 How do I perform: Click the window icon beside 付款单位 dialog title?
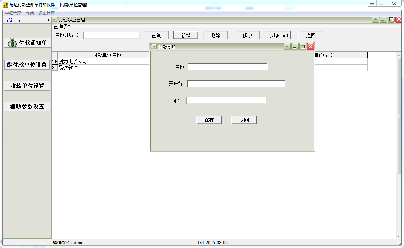[153, 47]
